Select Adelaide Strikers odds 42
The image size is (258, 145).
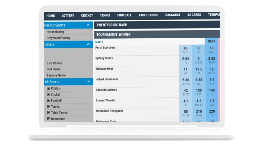click(x=186, y=92)
